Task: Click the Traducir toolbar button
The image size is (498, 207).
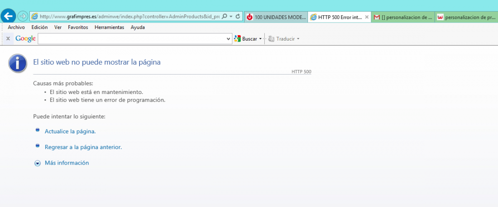Action: point(282,39)
